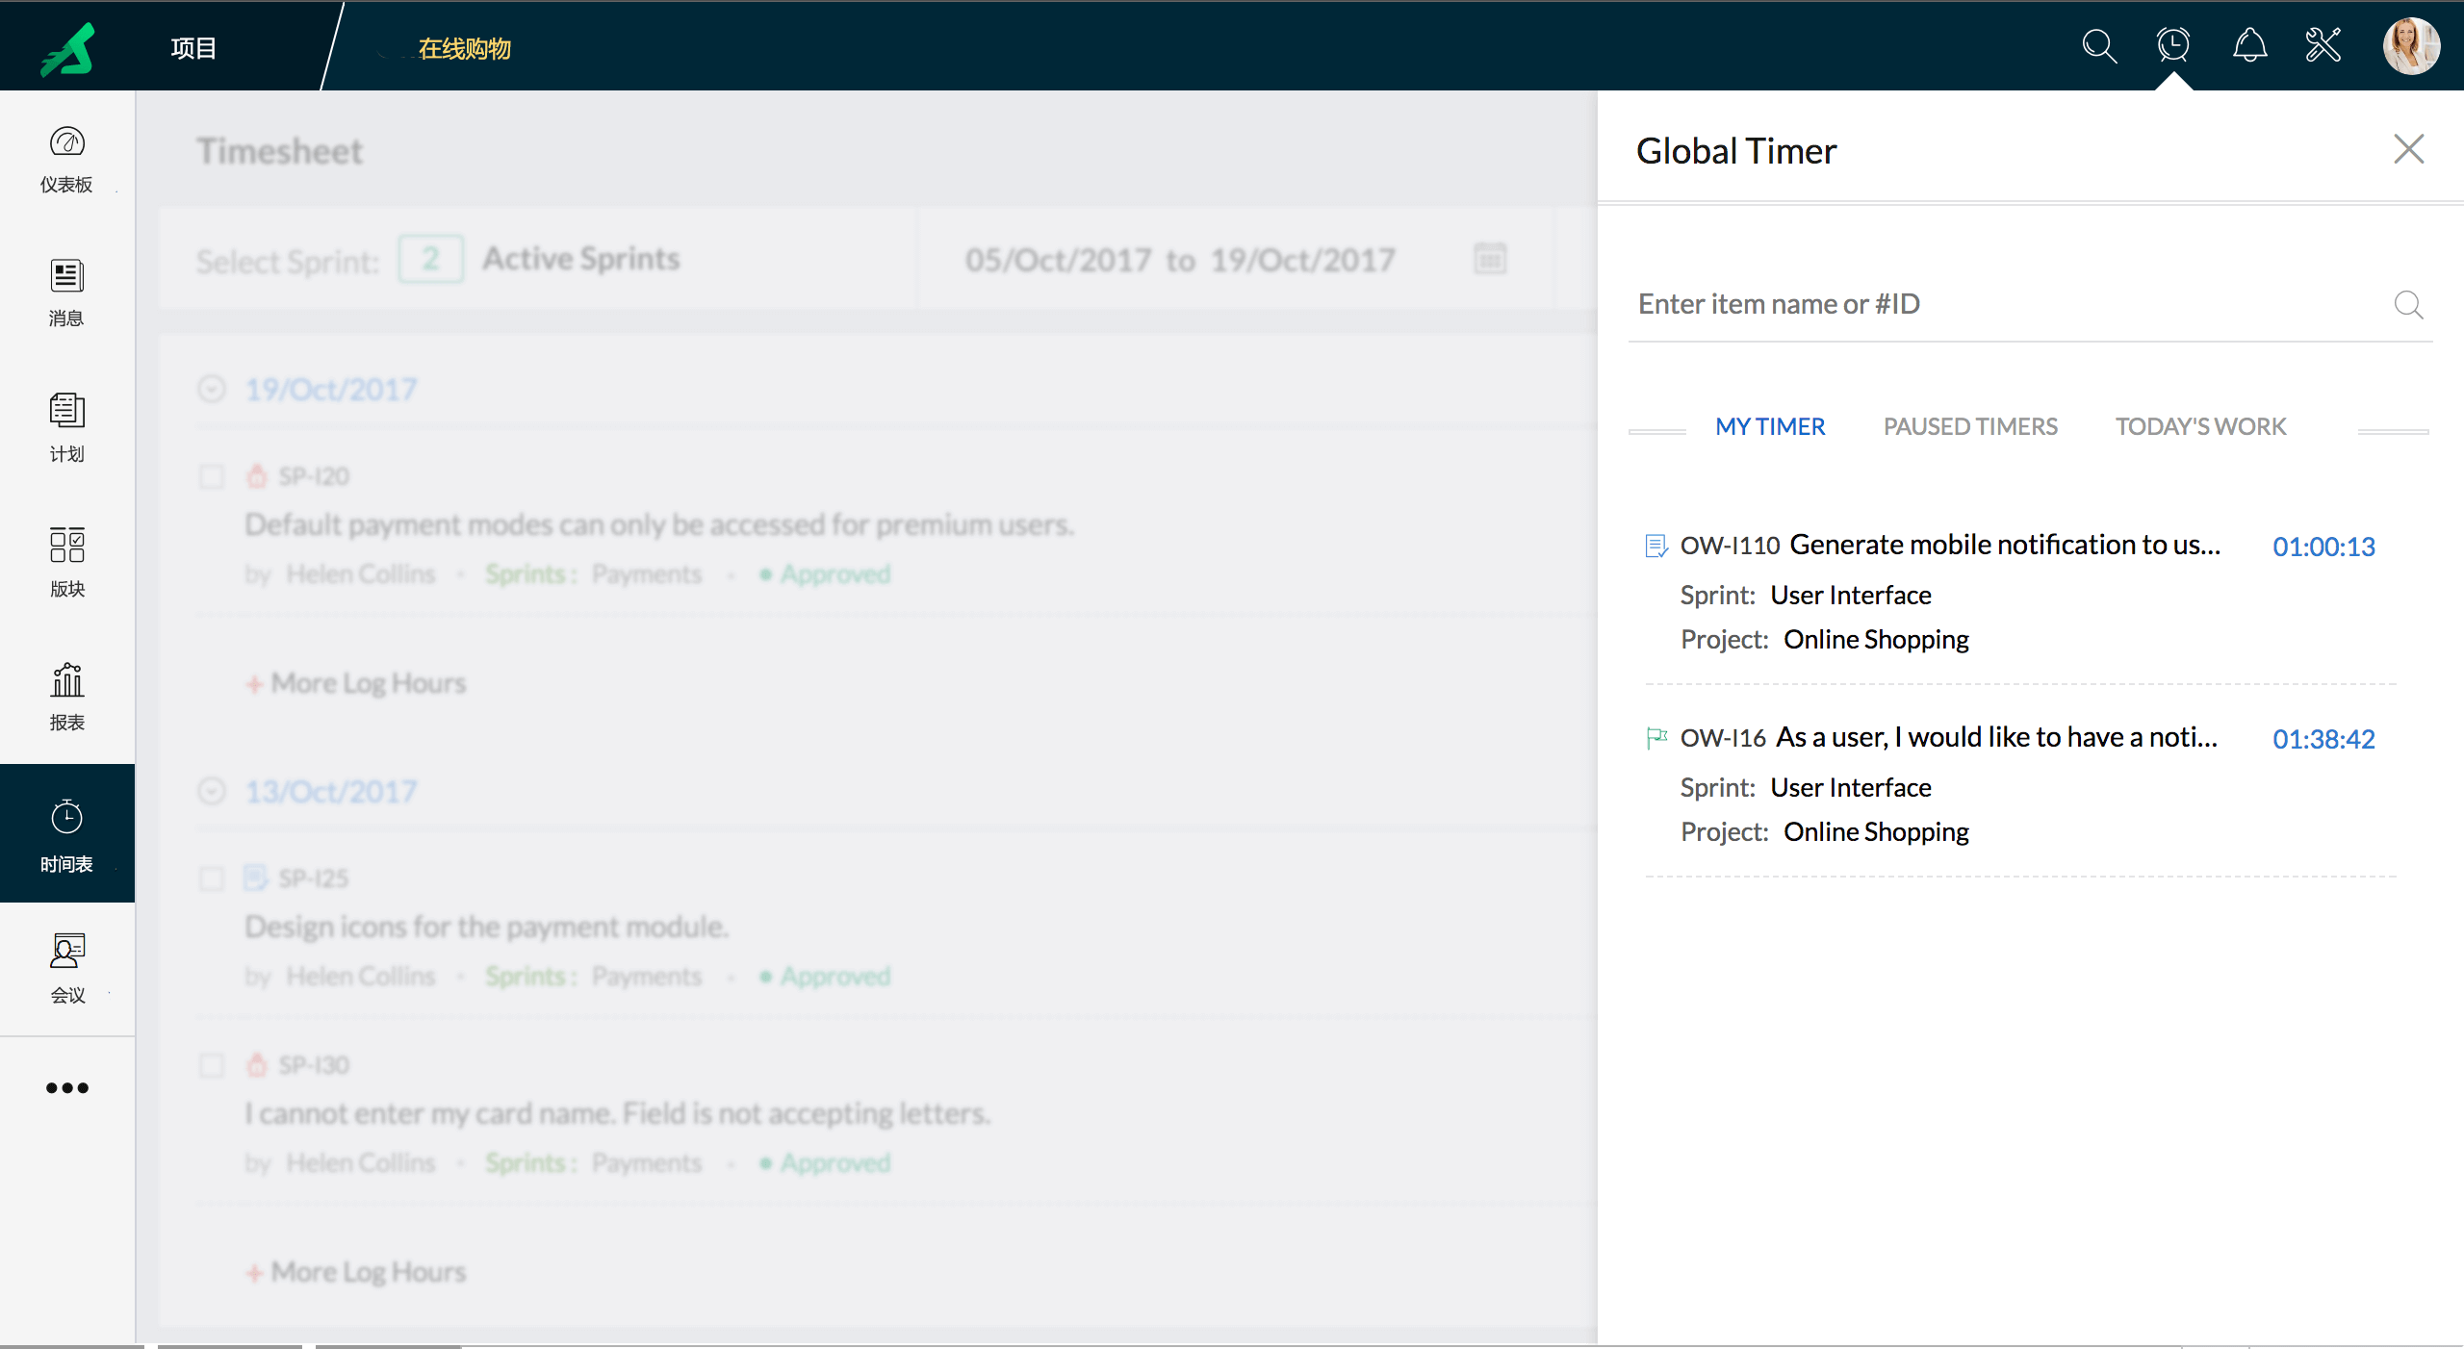This screenshot has width=2464, height=1349.
Task: Open the settings tools icon in header
Action: pyautogui.click(x=2323, y=45)
